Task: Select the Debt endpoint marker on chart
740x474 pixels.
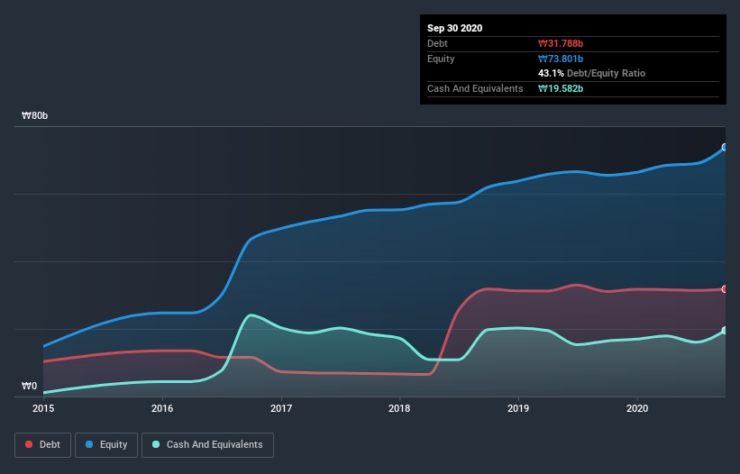Action: (725, 289)
